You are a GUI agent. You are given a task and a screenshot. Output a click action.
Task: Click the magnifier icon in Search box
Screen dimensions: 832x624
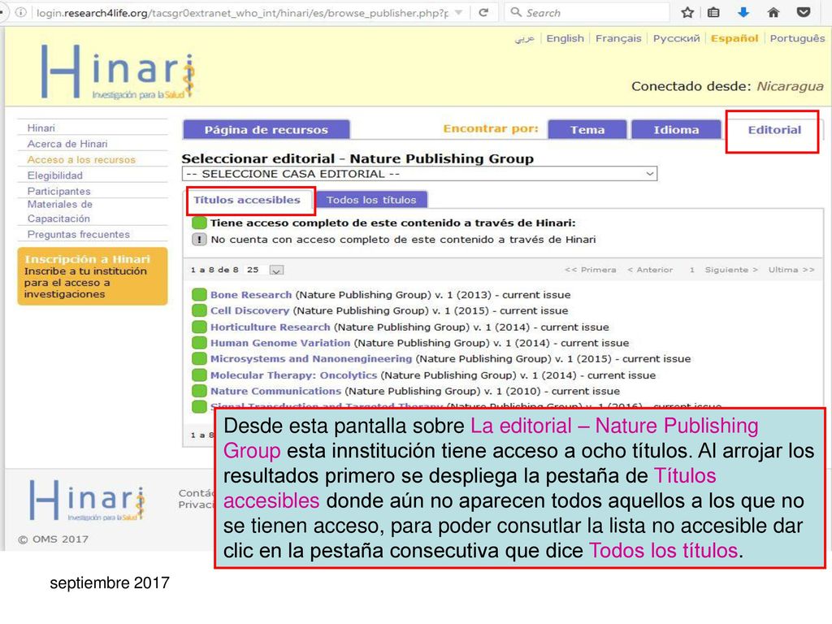(x=516, y=12)
